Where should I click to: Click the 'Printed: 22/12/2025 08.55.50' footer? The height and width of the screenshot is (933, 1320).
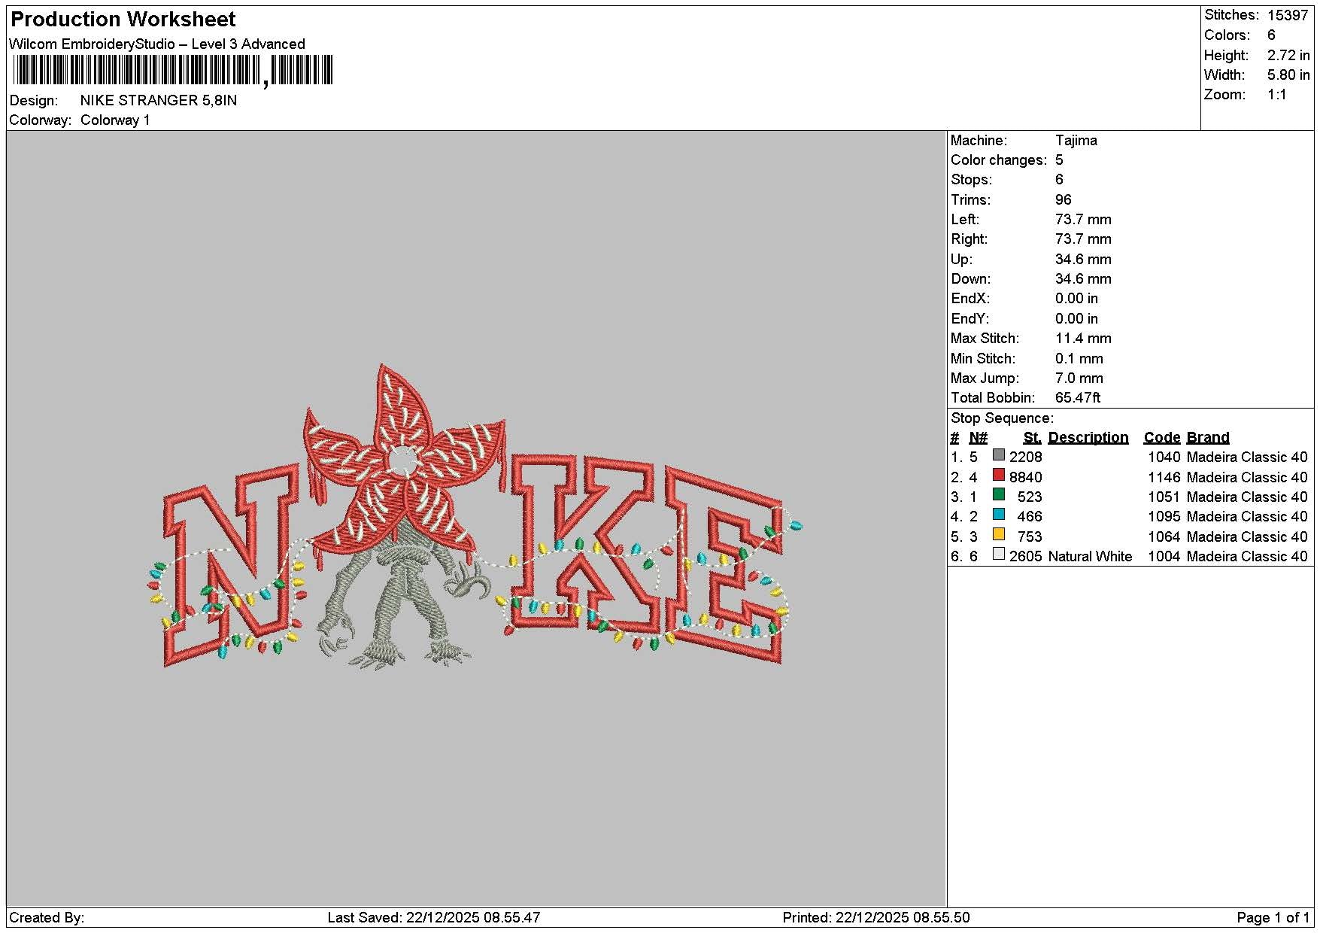click(x=875, y=918)
